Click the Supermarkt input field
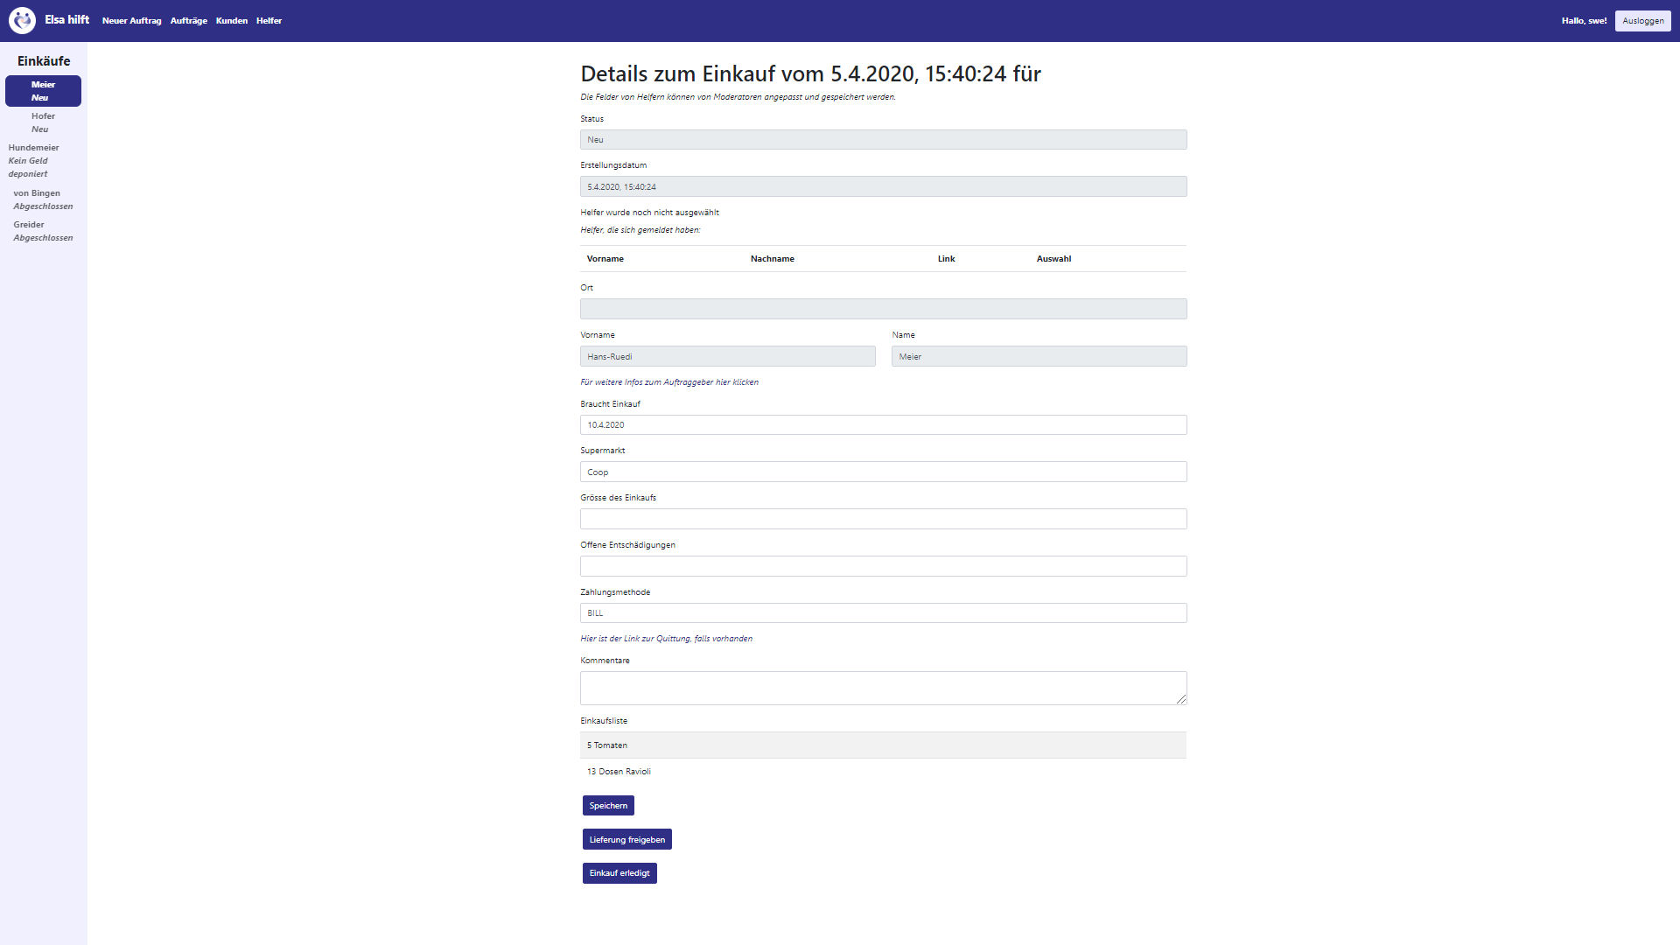The width and height of the screenshot is (1680, 945). [x=883, y=472]
